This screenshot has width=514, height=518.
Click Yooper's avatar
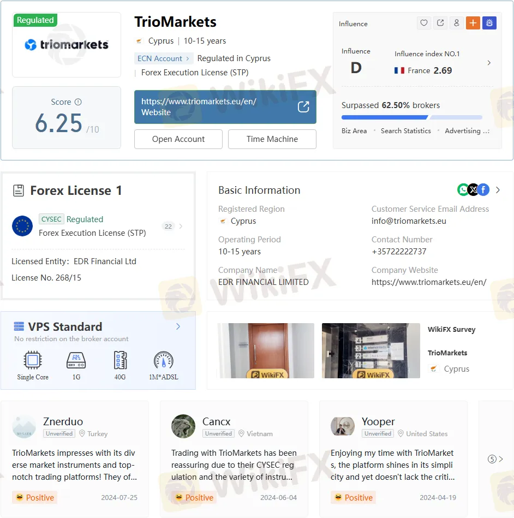point(343,426)
